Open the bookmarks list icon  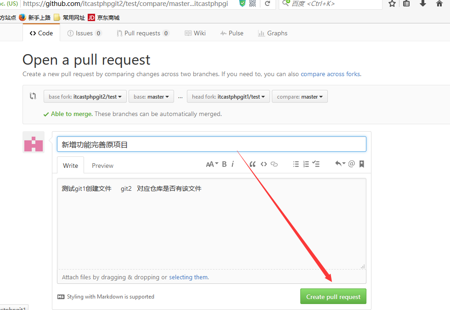pos(406,3)
